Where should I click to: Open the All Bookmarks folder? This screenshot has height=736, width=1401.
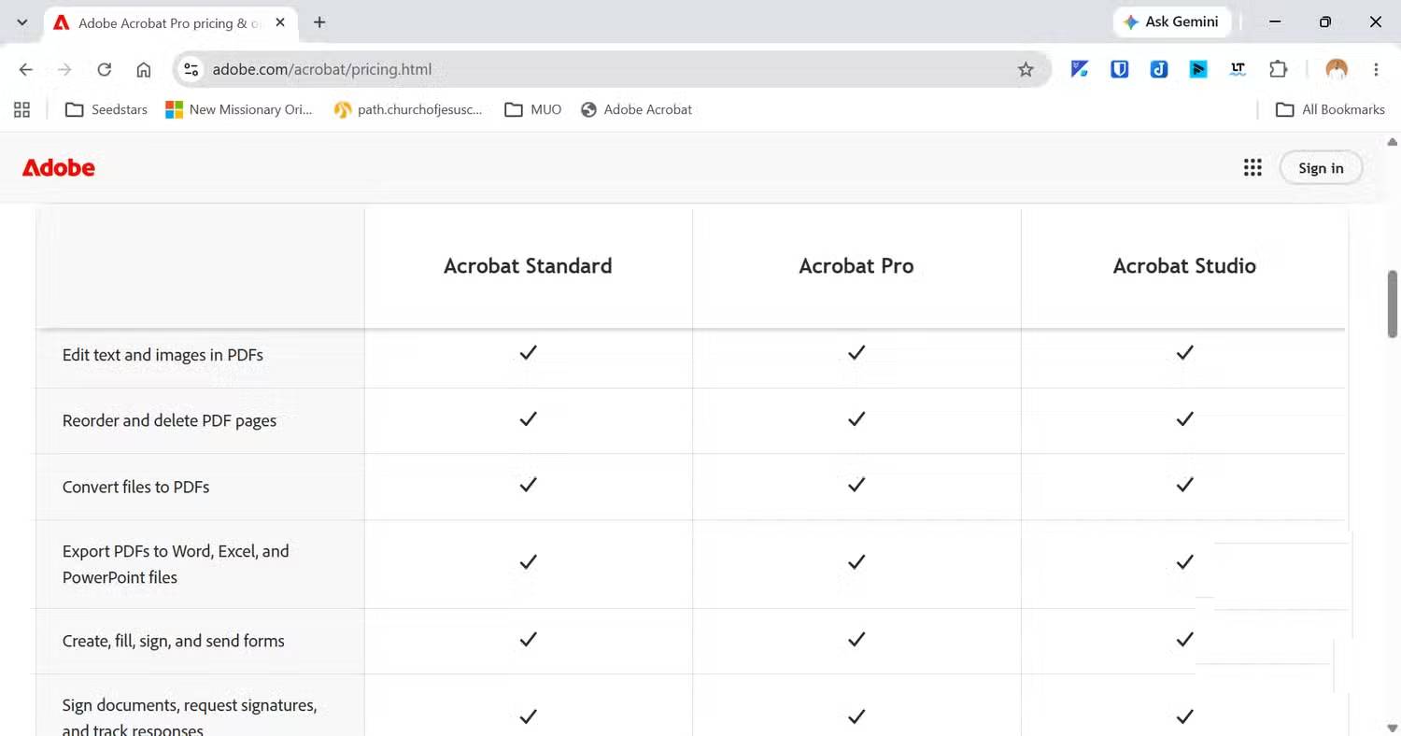pyautogui.click(x=1330, y=109)
